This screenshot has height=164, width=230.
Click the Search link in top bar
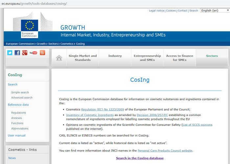coord(194,11)
